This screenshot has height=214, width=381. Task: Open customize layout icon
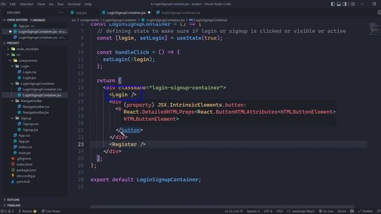click(352, 4)
